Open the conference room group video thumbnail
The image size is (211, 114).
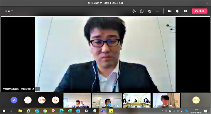pos(137,100)
